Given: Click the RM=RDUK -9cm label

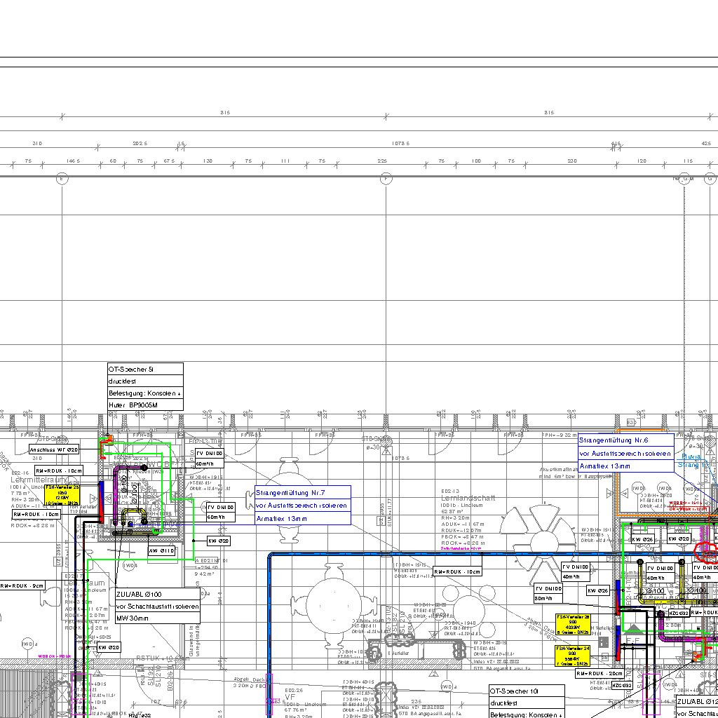Looking at the screenshot, I should (x=22, y=585).
